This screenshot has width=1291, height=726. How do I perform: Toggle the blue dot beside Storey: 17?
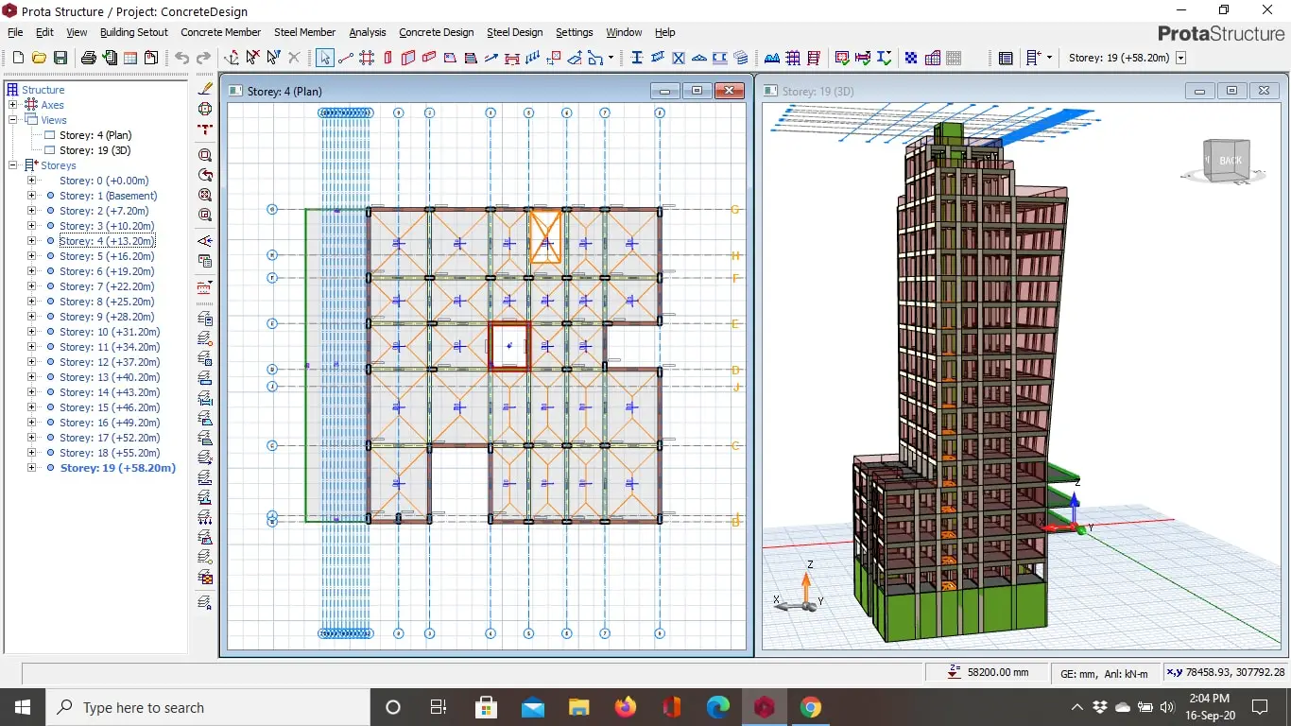[x=50, y=438]
